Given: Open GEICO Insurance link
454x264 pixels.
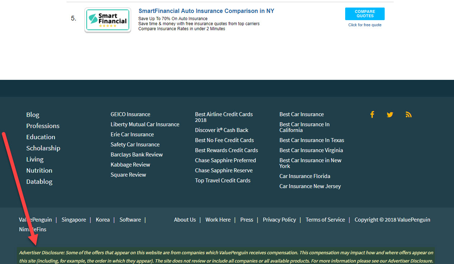Looking at the screenshot, I should pyautogui.click(x=130, y=114).
